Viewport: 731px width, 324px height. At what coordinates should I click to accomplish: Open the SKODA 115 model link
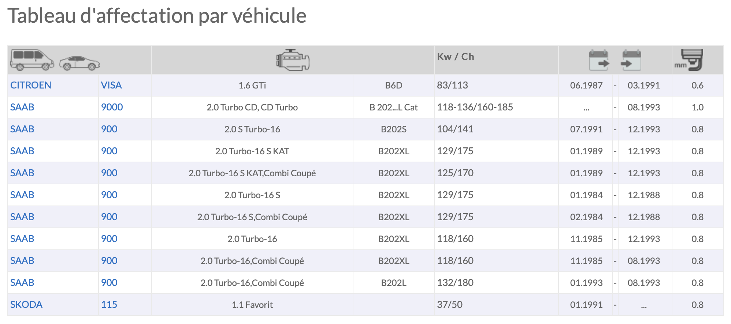click(109, 305)
